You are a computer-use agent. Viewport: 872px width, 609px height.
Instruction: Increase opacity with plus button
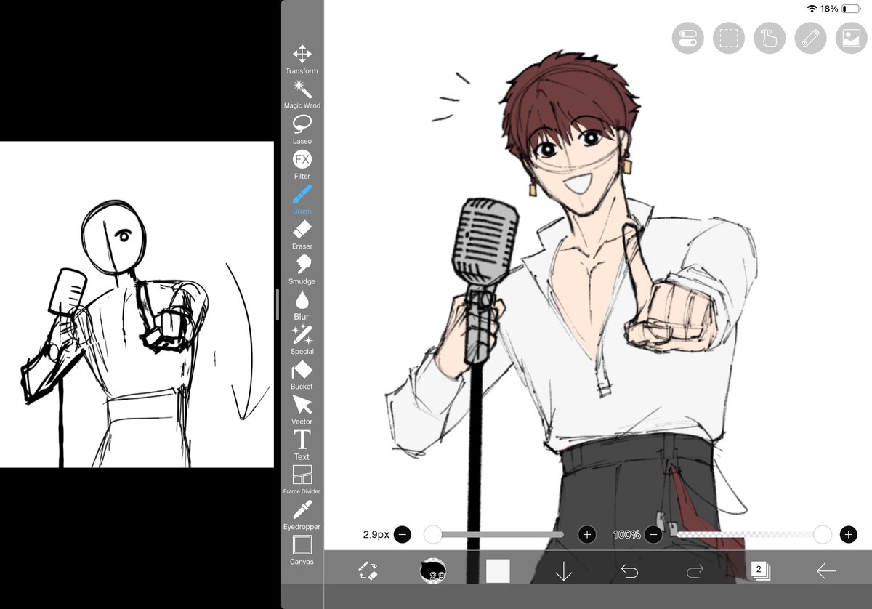coord(848,535)
